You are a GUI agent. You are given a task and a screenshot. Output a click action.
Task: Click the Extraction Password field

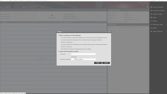click(x=83, y=59)
